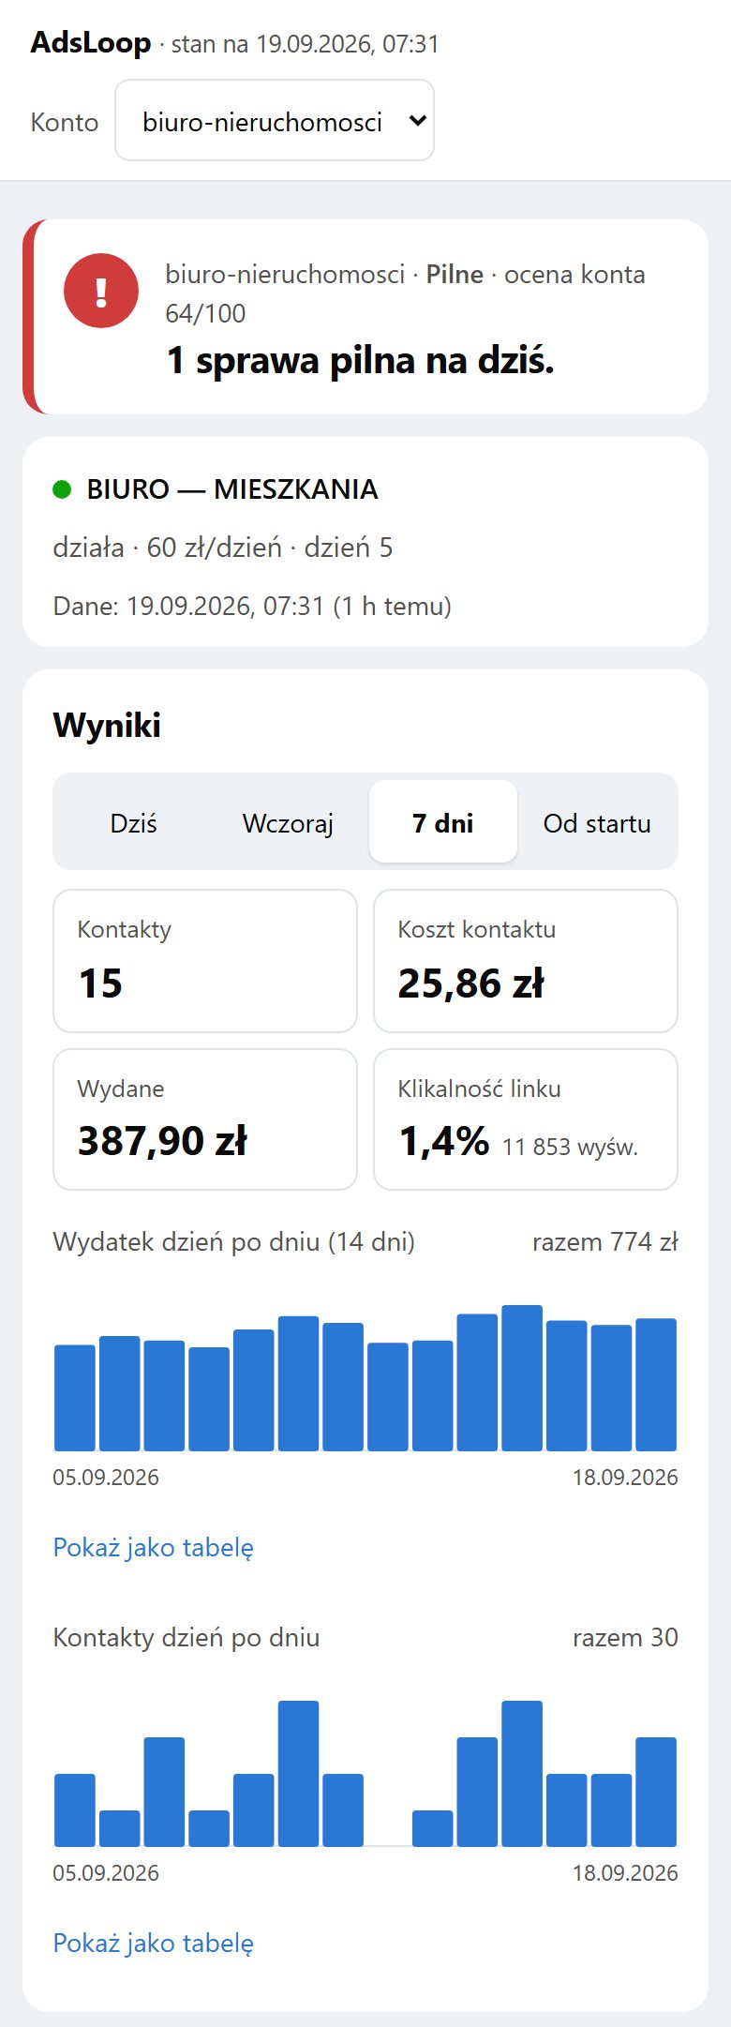Click the Wyniki section heading
The image size is (731, 2027).
pos(107,725)
